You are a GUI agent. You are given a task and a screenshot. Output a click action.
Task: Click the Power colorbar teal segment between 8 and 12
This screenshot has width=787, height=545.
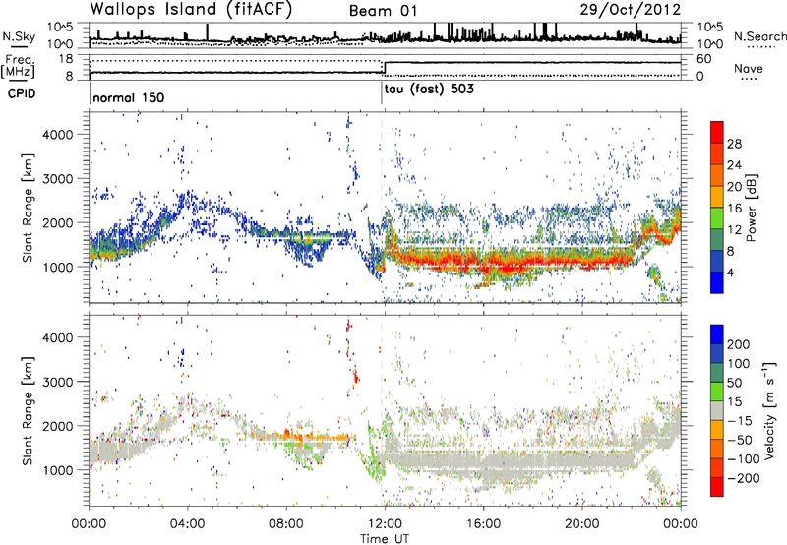[x=717, y=240]
